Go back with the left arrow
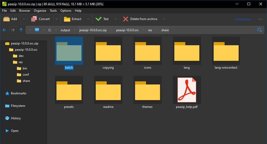 tap(4, 30)
